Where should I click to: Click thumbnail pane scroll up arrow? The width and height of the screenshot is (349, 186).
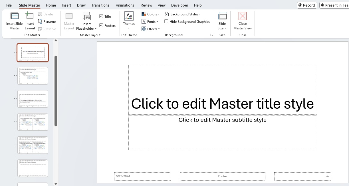pyautogui.click(x=56, y=40)
